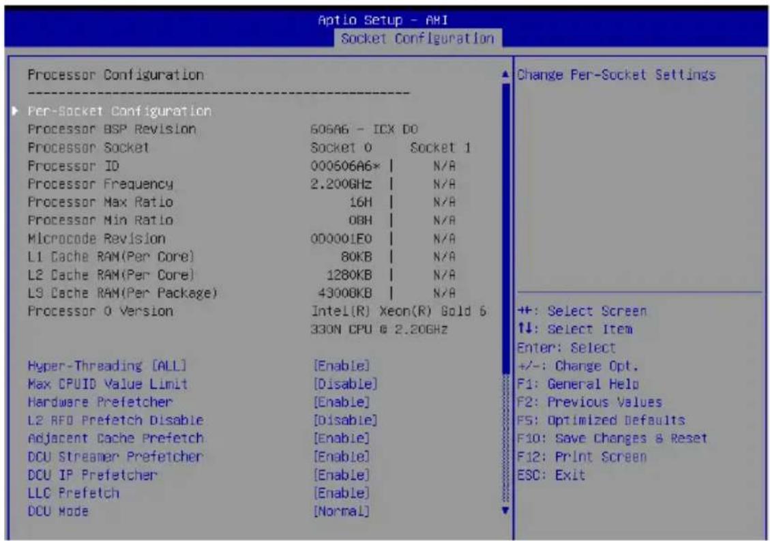Click the Select Screen key hint

[x=582, y=312]
